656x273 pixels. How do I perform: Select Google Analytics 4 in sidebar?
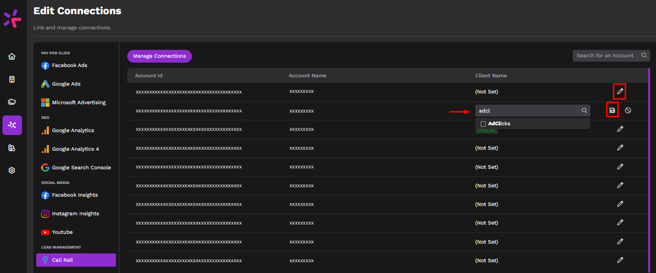[x=75, y=149]
